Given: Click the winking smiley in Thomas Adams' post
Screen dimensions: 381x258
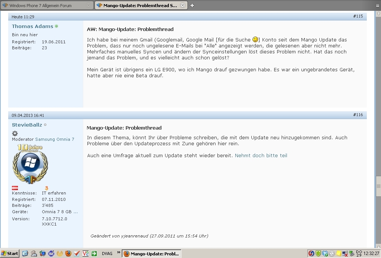Looking at the screenshot, I should (x=255, y=39).
